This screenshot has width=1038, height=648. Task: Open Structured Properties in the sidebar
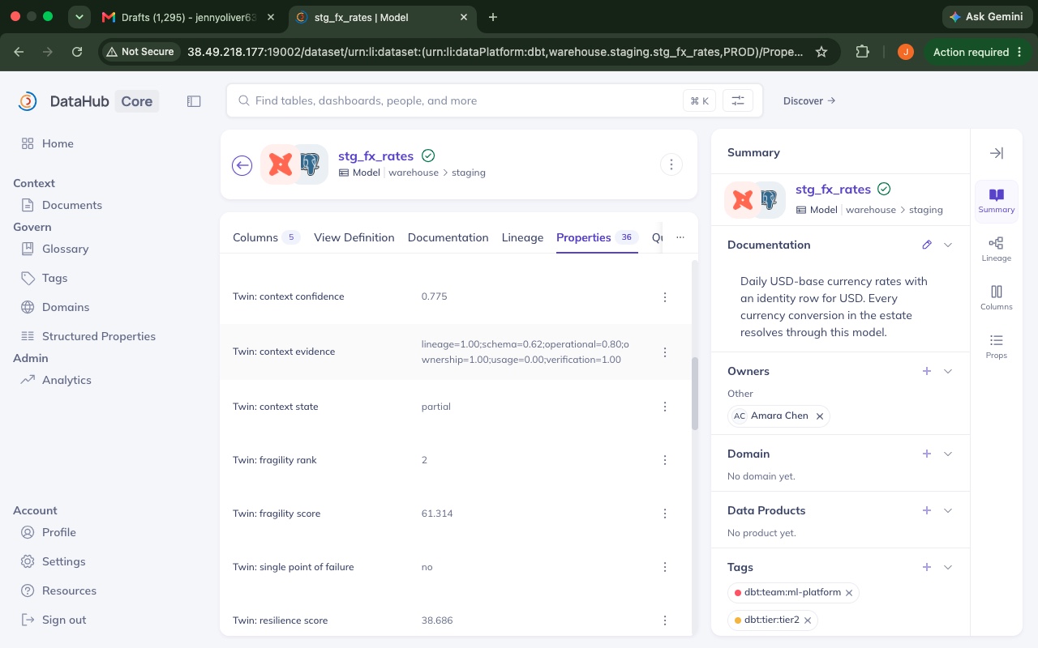click(99, 336)
